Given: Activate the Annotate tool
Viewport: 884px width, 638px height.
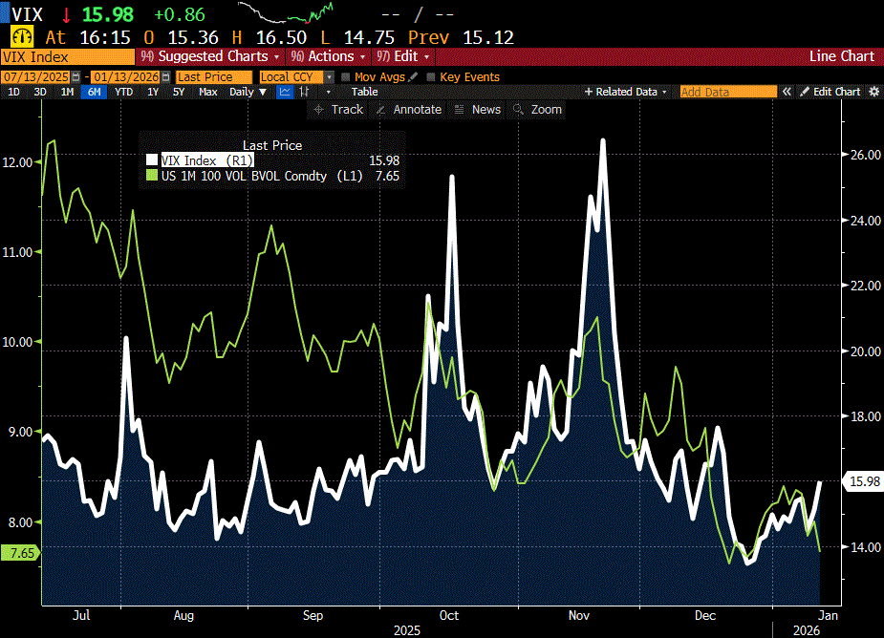Looking at the screenshot, I should pos(409,109).
